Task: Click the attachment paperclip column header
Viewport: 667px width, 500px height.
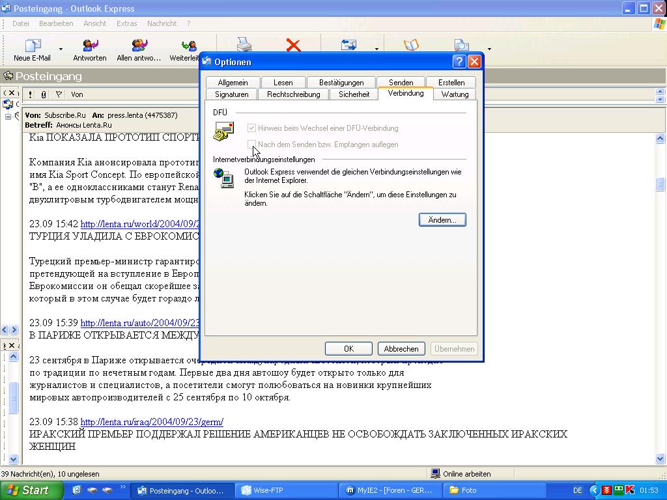Action: point(44,94)
